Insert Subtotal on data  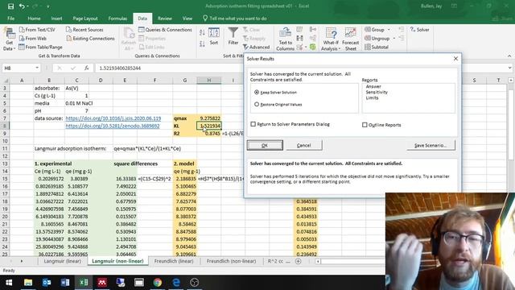point(377,47)
